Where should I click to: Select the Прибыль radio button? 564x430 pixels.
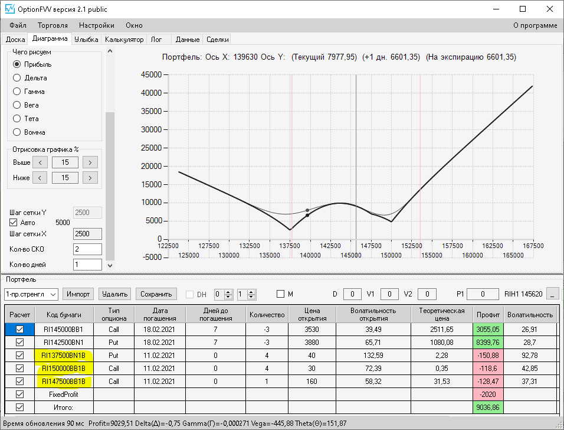point(17,64)
